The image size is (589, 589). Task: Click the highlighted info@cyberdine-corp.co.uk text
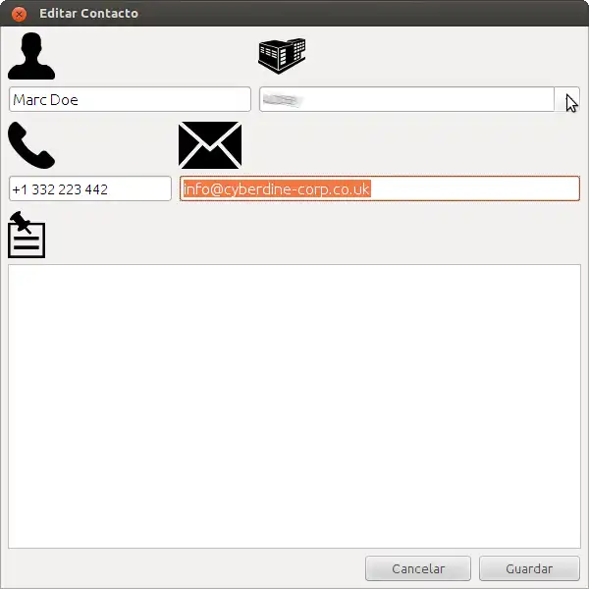tap(277, 188)
